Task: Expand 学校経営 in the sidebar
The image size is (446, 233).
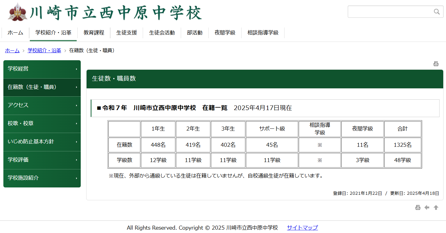Action: coord(42,69)
